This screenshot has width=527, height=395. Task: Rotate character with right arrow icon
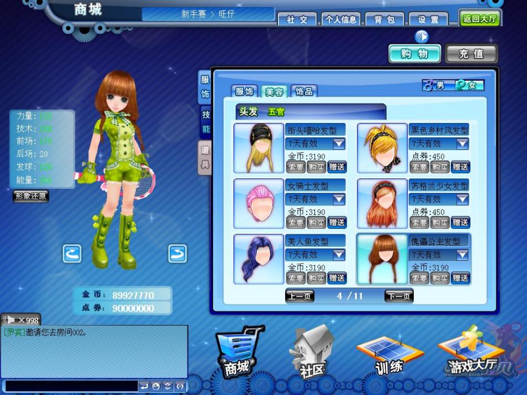(177, 254)
